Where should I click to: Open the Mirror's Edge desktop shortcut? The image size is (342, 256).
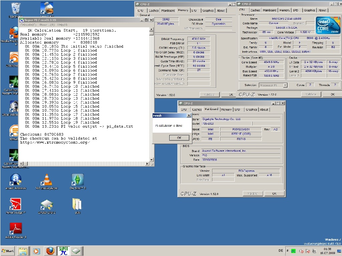pyautogui.click(x=16, y=206)
